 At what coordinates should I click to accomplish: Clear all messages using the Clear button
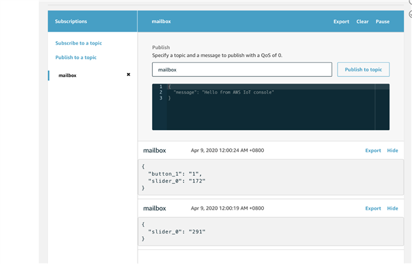(362, 21)
